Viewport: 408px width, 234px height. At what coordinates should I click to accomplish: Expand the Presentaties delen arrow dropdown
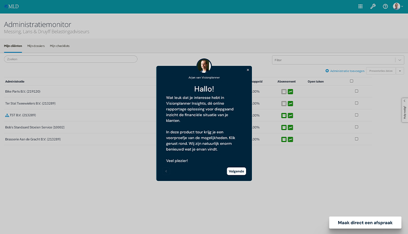point(400,71)
